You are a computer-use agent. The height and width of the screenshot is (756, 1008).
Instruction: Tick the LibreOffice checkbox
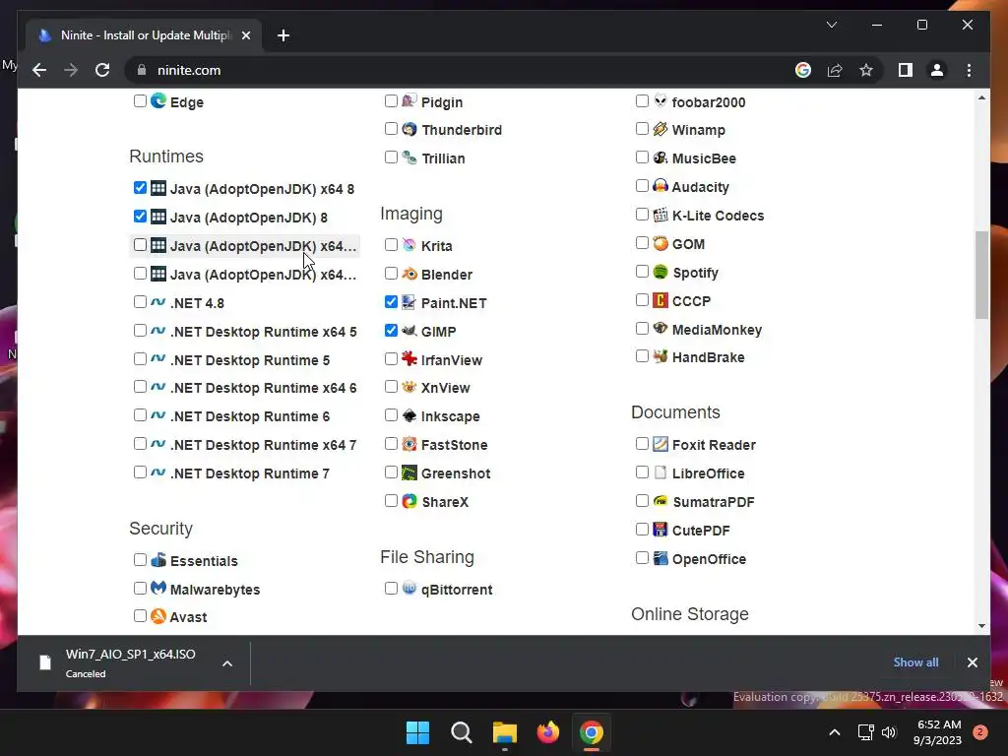point(642,472)
